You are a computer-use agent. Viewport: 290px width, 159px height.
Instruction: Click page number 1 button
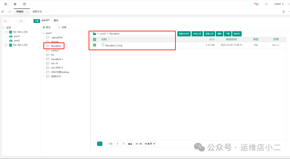coord(100,144)
